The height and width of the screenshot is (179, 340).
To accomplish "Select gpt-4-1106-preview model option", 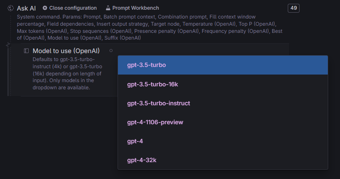I will tap(223, 122).
